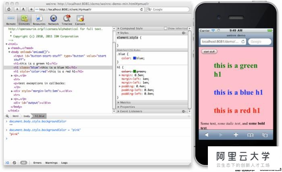Select the html breadcrumb
The height and width of the screenshot is (172, 282).
pos(15,116)
